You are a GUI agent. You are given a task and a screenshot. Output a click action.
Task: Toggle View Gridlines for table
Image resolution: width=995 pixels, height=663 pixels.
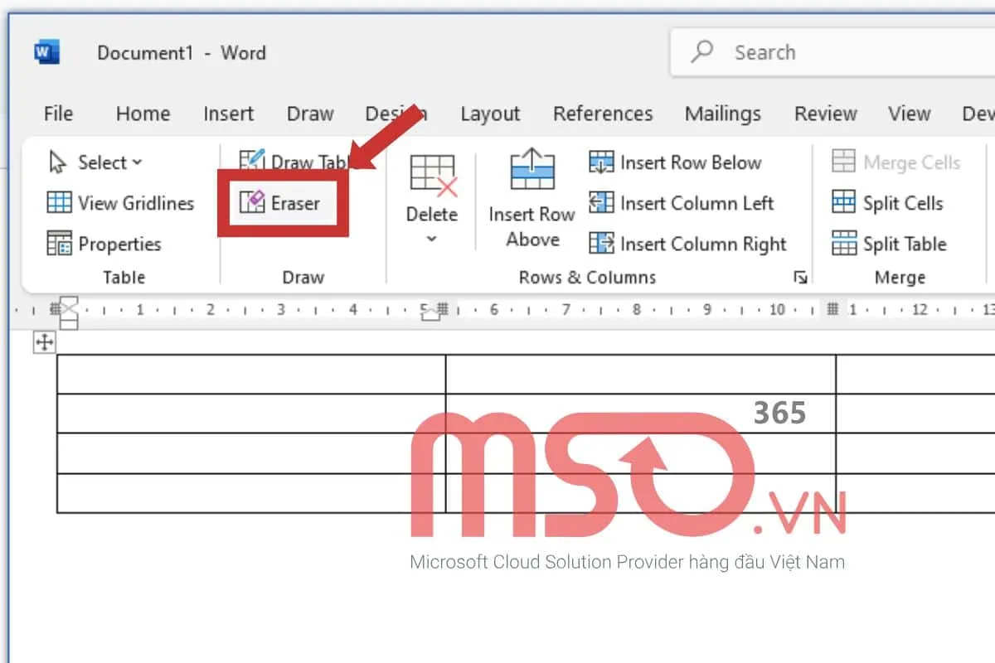[120, 203]
